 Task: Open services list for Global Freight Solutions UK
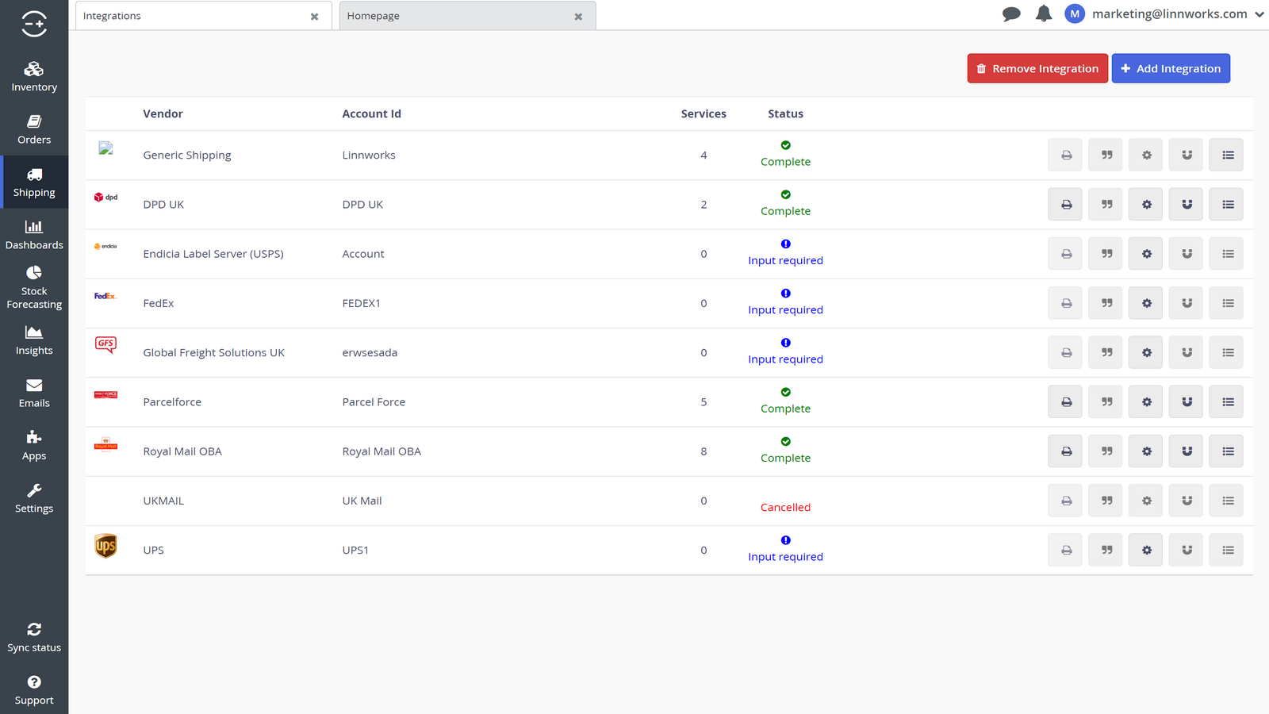(1227, 352)
